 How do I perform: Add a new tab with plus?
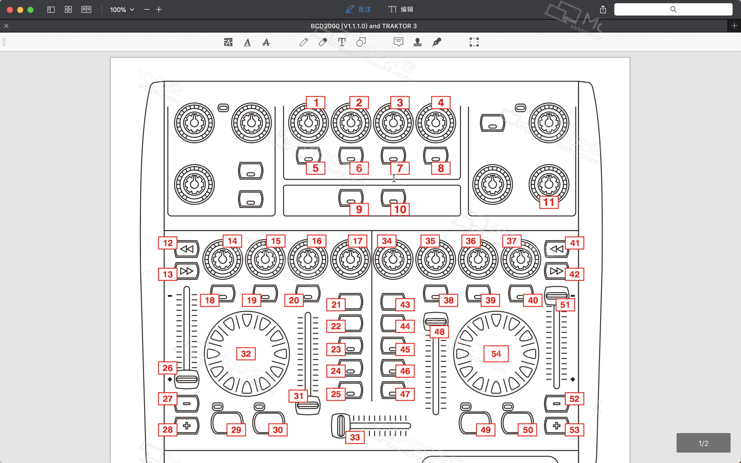(x=734, y=26)
